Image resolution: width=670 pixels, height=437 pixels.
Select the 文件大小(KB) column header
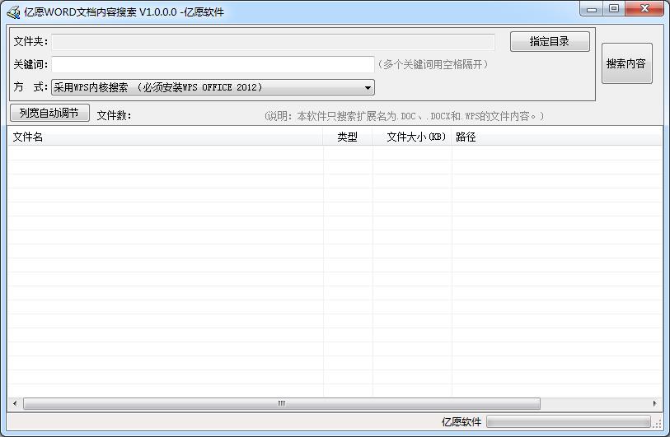pyautogui.click(x=412, y=137)
